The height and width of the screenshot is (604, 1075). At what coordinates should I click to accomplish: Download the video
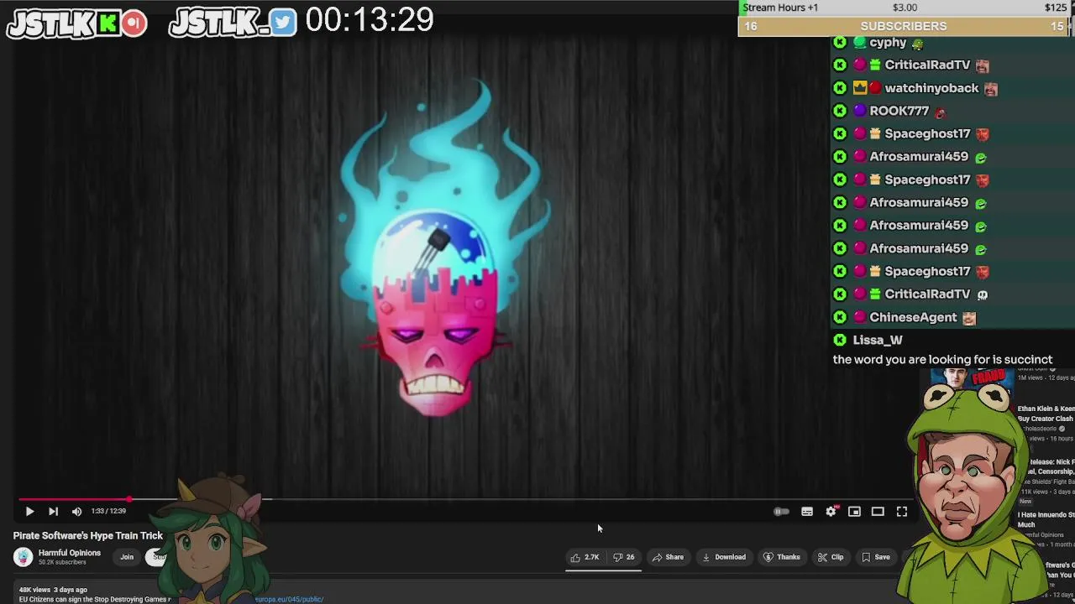724,557
